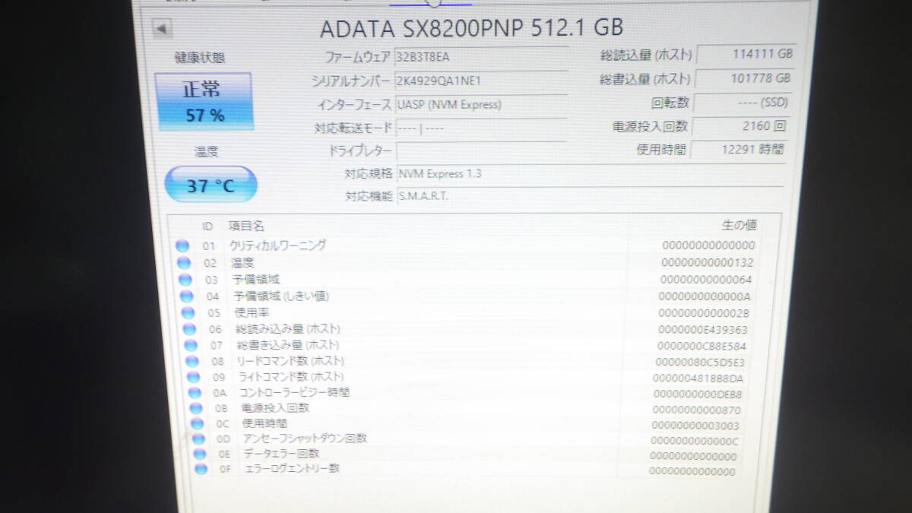Select the 使用率 attribute name
This screenshot has width=912, height=513.
click(x=252, y=312)
